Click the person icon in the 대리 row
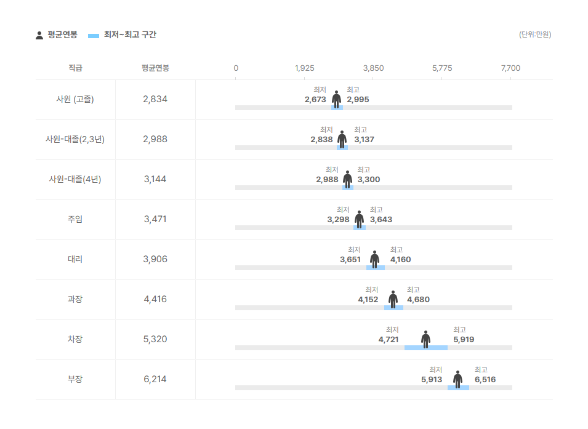The width and height of the screenshot is (588, 429). pos(375,259)
